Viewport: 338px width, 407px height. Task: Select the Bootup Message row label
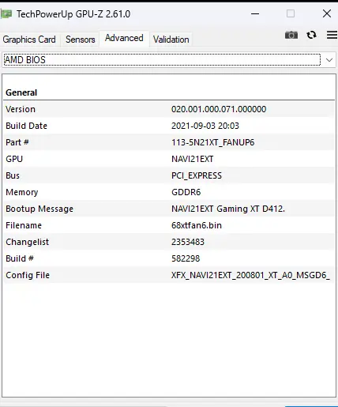(39, 209)
